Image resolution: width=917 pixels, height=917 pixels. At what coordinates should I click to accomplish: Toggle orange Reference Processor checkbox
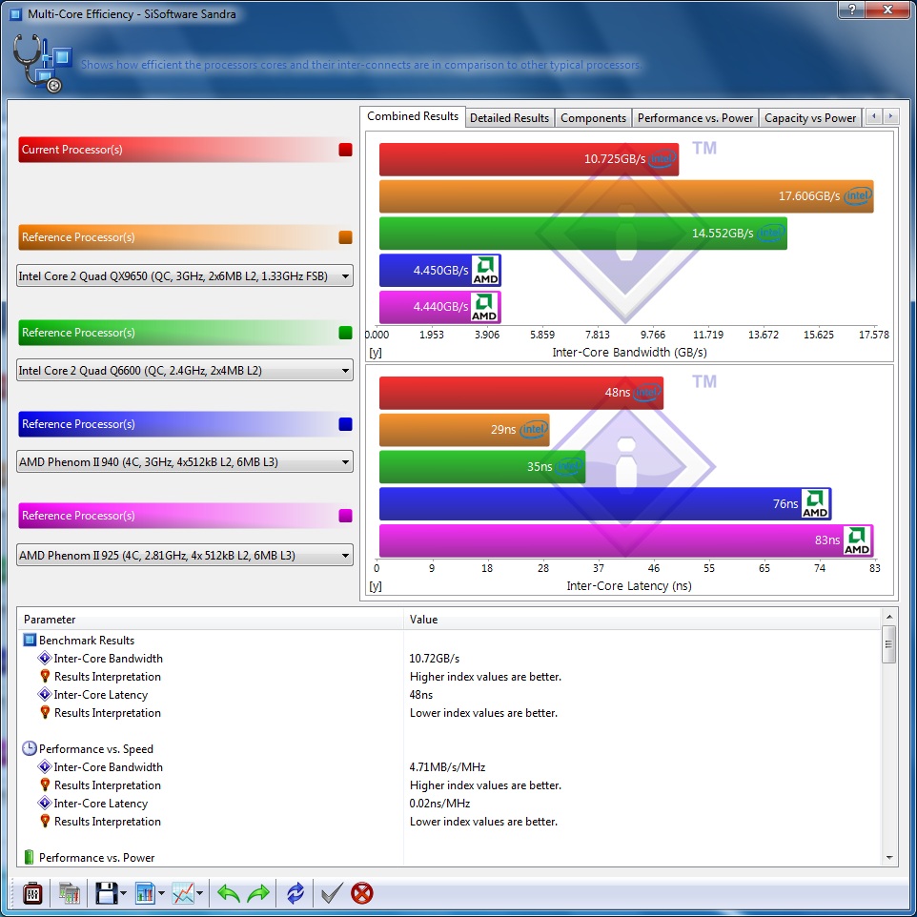(x=346, y=236)
